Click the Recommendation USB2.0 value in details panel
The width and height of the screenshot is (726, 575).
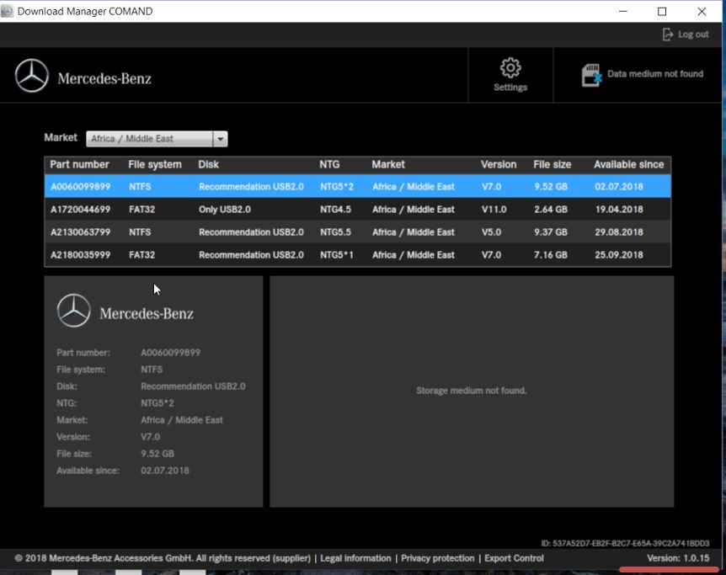193,386
